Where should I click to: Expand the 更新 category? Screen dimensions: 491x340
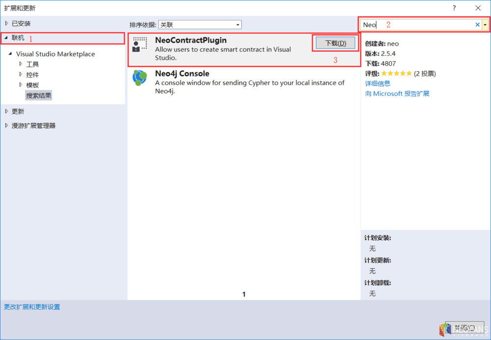pyautogui.click(x=6, y=111)
